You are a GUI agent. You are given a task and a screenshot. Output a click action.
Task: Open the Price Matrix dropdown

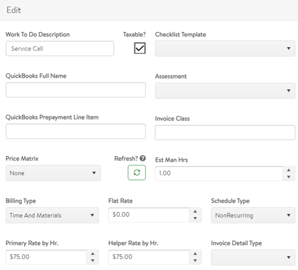53,173
